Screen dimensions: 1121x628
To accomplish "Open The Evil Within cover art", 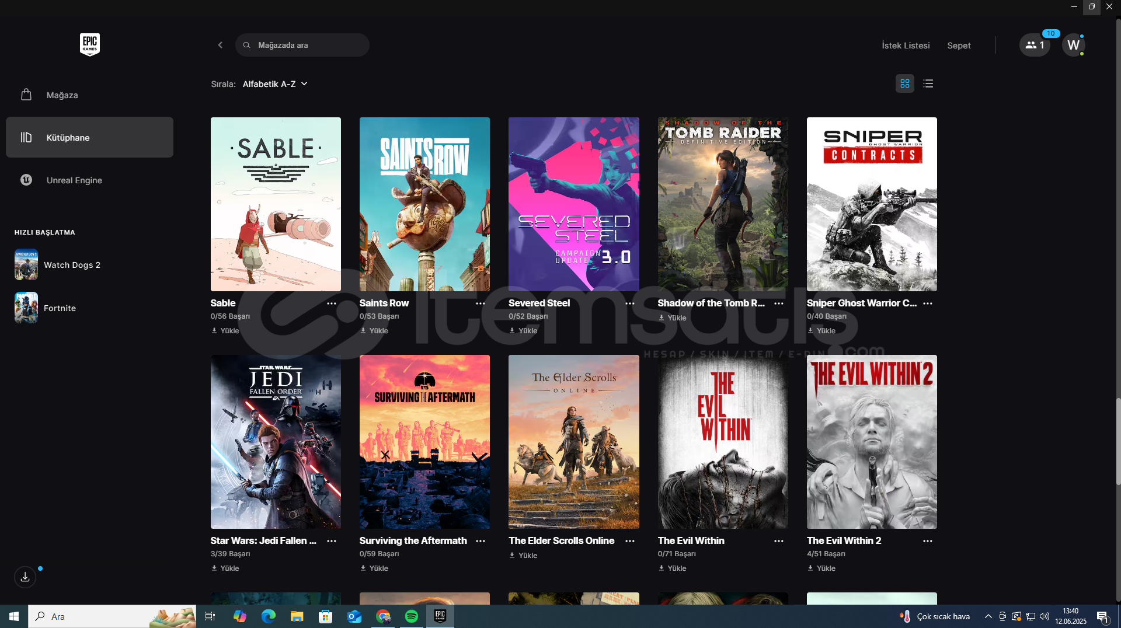I will pyautogui.click(x=723, y=442).
